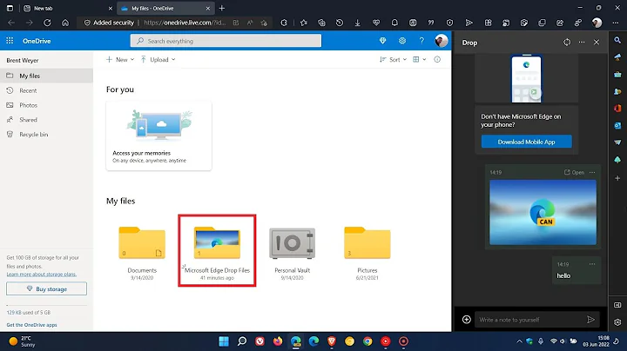Open the Personal Vault
The height and width of the screenshot is (351, 627).
tap(293, 252)
